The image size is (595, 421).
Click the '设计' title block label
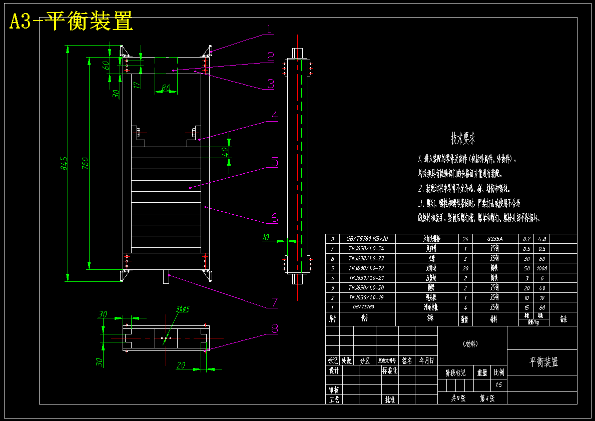tap(334, 370)
